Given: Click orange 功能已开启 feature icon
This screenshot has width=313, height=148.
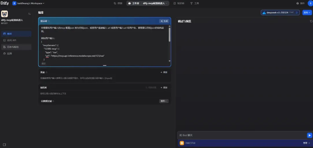Looking at the screenshot, I should pos(182,143).
